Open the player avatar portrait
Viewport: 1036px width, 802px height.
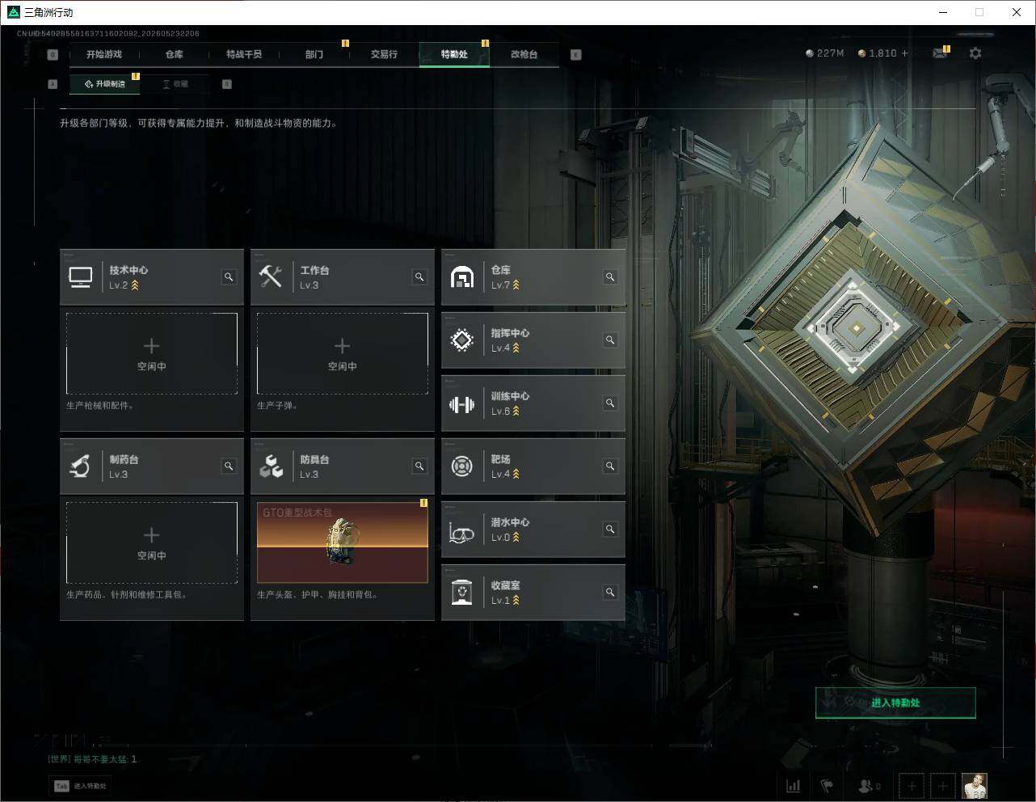975,786
